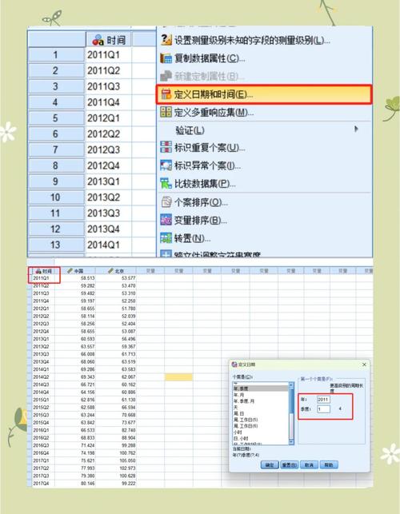Screen dimensions: 400x514
Task: Click the list scrollbar up arrow
Action: click(x=291, y=385)
